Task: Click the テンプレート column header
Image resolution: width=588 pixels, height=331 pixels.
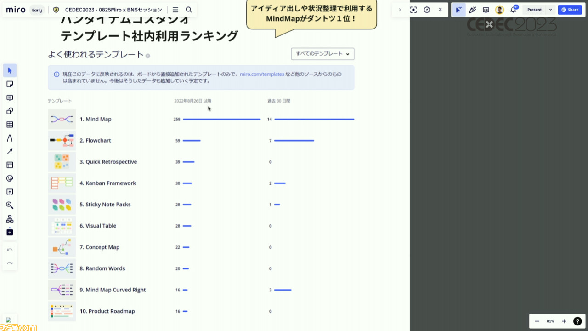Action: click(60, 101)
